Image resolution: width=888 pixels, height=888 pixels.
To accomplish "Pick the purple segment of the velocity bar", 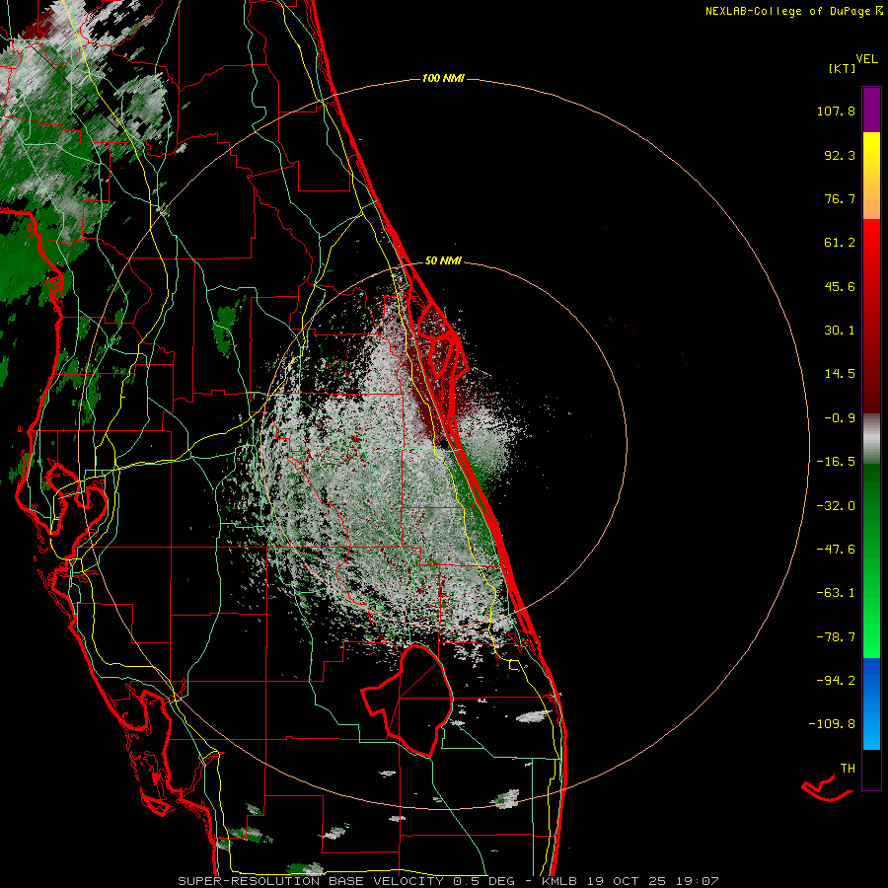I will (x=871, y=110).
